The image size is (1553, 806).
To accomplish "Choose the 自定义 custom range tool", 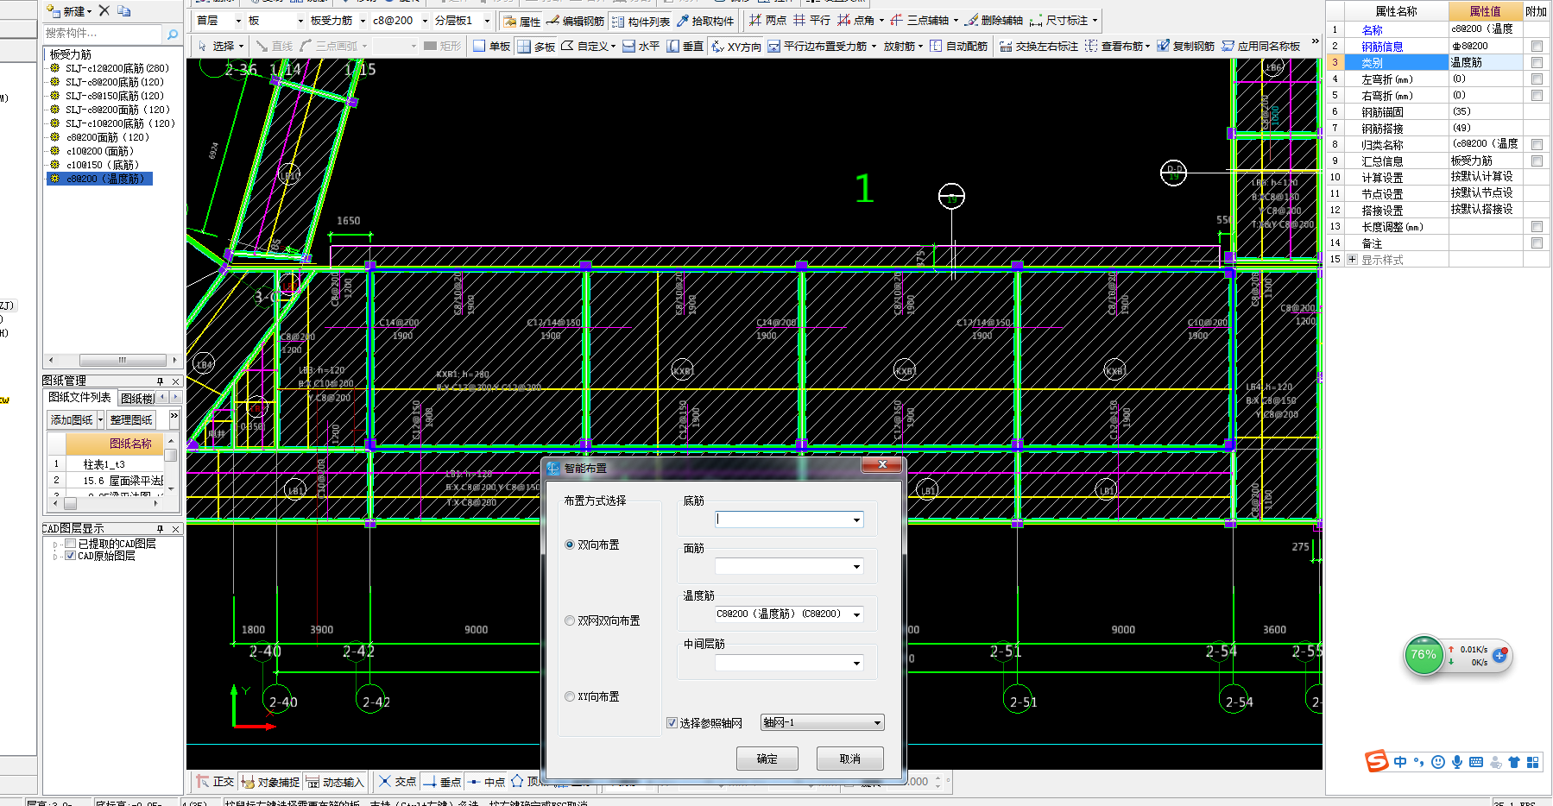I will point(588,46).
